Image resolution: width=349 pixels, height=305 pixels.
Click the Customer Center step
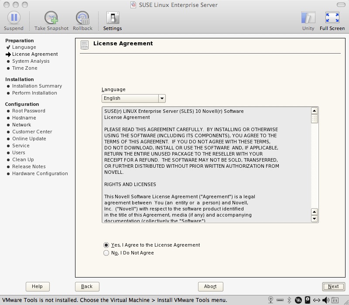click(32, 132)
